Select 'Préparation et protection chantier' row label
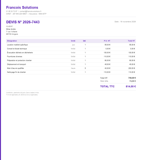The image size is (142, 160). pos(19,60)
